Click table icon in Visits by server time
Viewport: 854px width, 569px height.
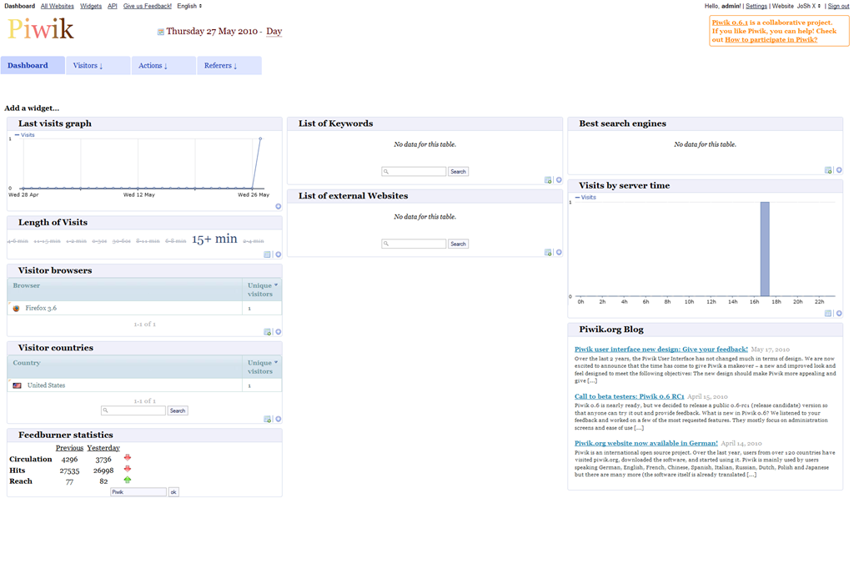coord(828,314)
